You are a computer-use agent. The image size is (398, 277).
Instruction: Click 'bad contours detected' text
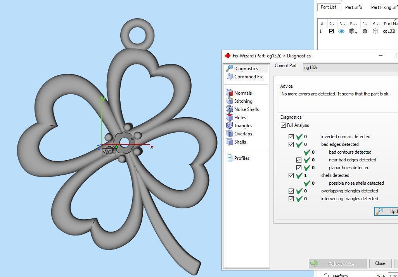tap(350, 152)
